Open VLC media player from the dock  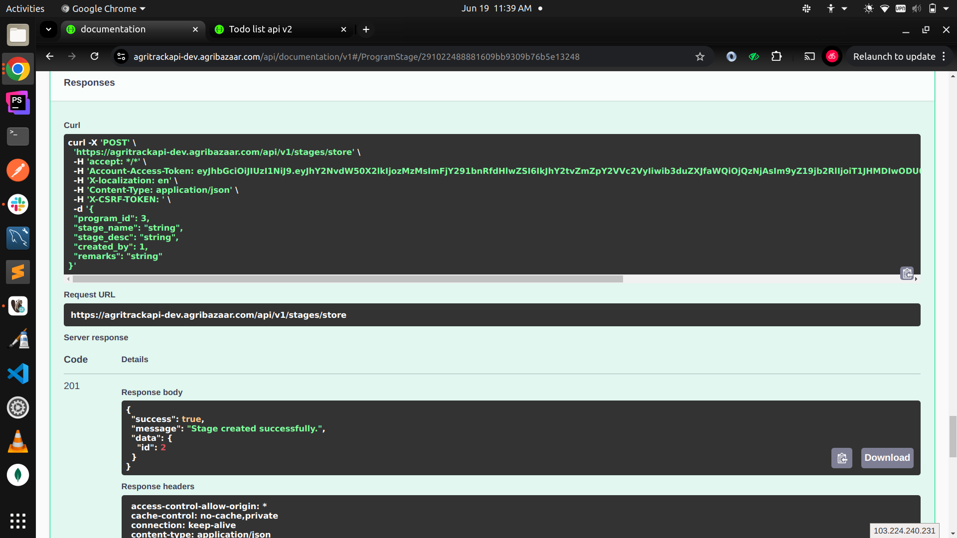coord(18,441)
